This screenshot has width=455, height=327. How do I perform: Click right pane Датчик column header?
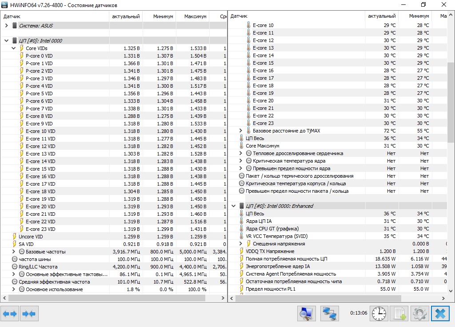tap(296, 16)
